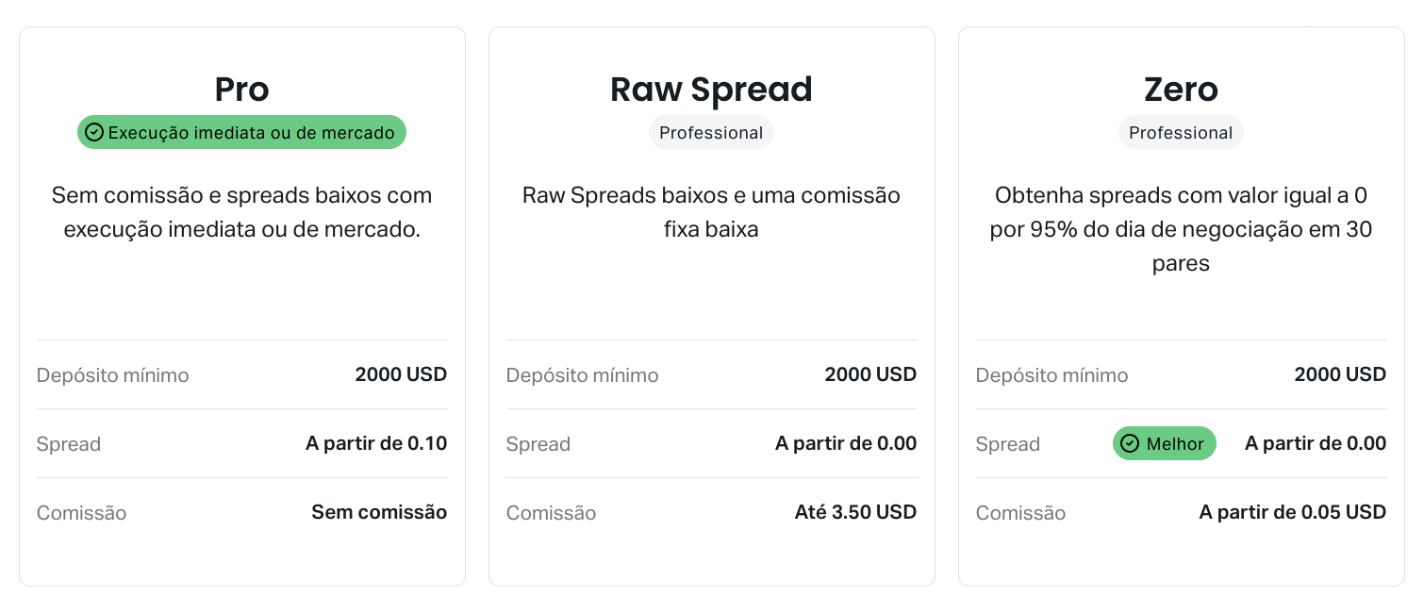Click the Raw Spread card's Spread label
The width and height of the screenshot is (1424, 613).
click(x=538, y=444)
